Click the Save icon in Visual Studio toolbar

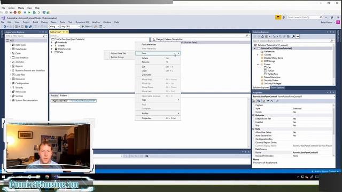pyautogui.click(x=26, y=27)
